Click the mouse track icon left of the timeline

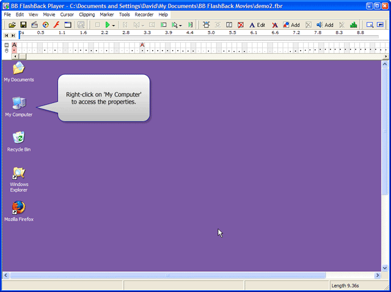pyautogui.click(x=7, y=51)
